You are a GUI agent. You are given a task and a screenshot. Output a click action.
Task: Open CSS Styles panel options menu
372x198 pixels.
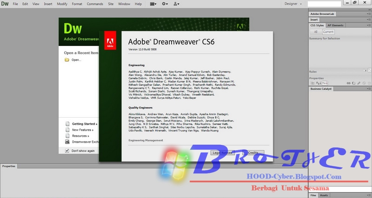(x=369, y=26)
